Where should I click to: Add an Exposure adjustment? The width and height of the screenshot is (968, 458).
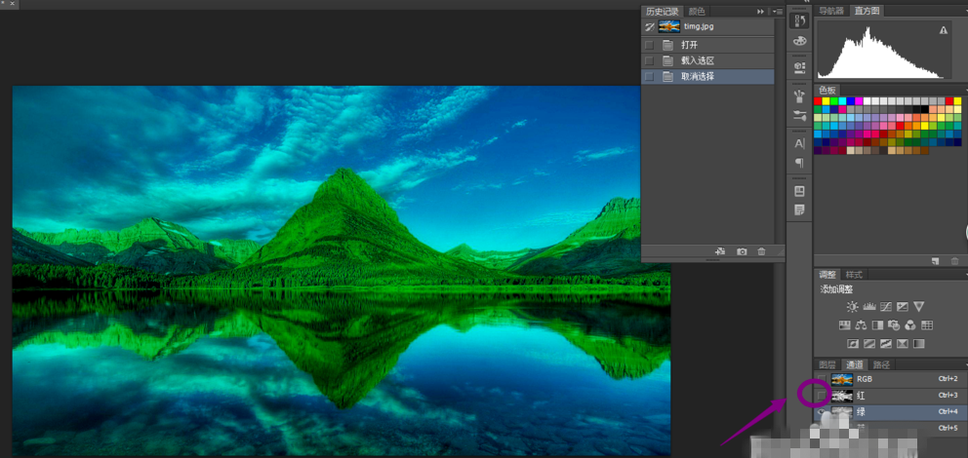click(903, 306)
